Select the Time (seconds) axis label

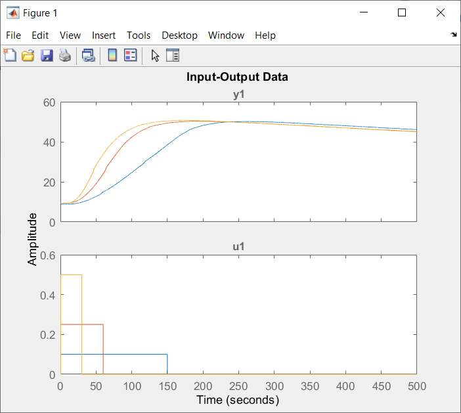click(x=238, y=400)
